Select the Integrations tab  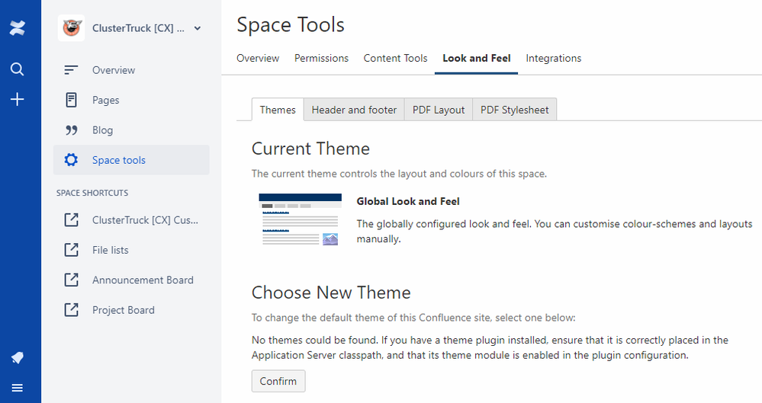click(553, 58)
